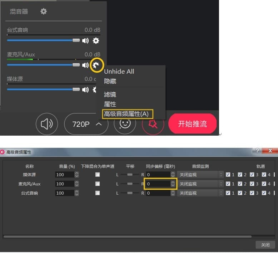Choose 属性 in the context menu
Image resolution: width=278 pixels, height=253 pixels.
click(x=110, y=104)
